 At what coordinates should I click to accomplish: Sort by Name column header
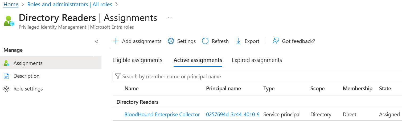pyautogui.click(x=132, y=89)
